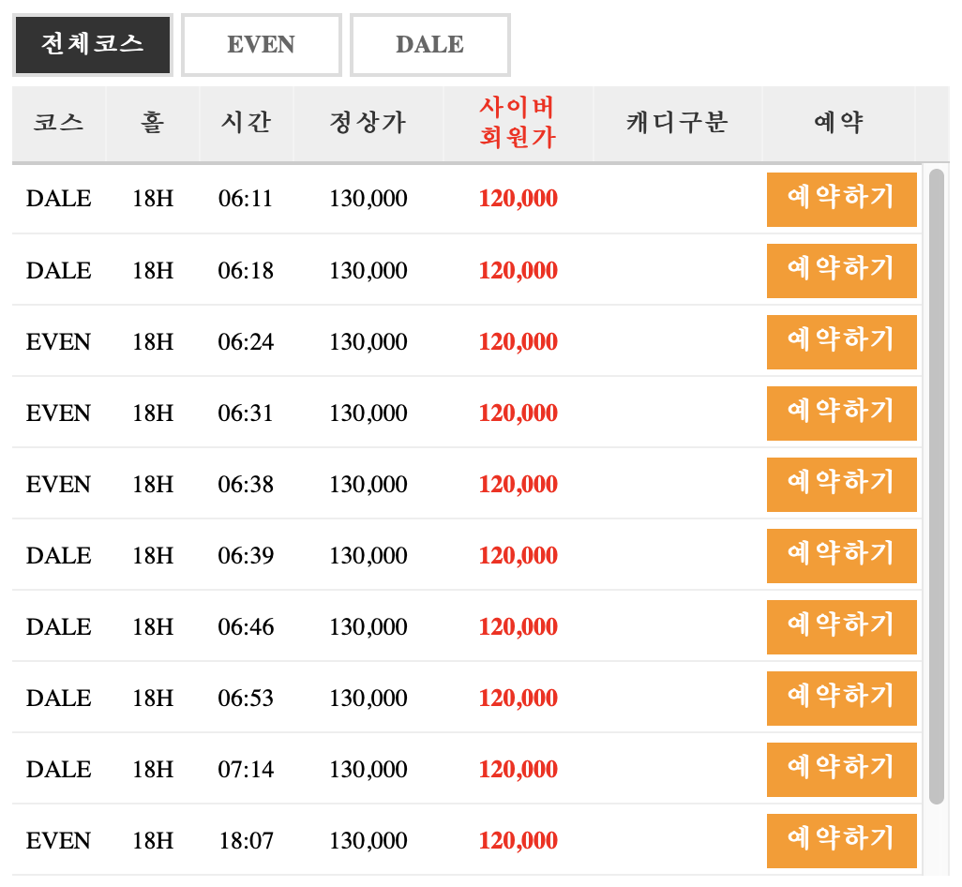Screen dimensions: 962x887
Task: Book the DALE 06:46 tee time
Action: (x=842, y=626)
